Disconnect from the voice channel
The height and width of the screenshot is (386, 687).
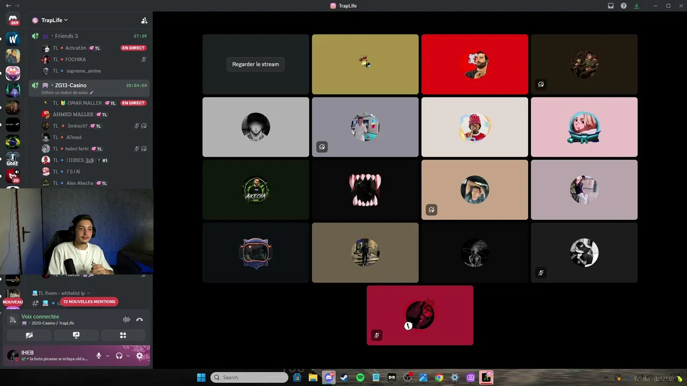[x=140, y=320]
